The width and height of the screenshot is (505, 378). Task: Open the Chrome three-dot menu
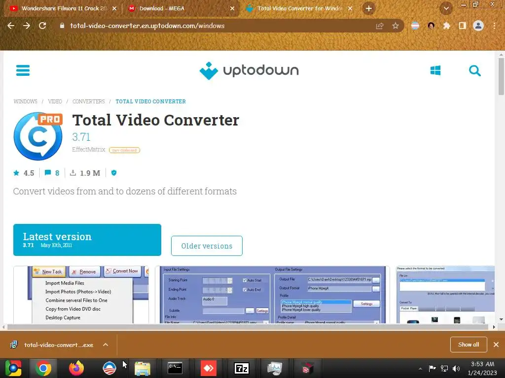494,26
